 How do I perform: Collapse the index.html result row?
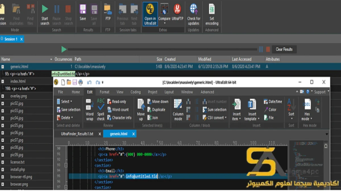pyautogui.click(x=3, y=81)
